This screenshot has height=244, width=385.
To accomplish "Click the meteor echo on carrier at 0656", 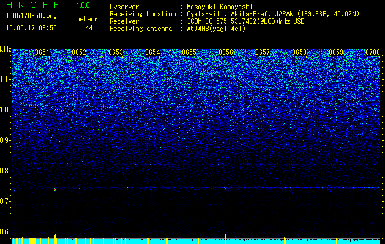I will [x=226, y=188].
